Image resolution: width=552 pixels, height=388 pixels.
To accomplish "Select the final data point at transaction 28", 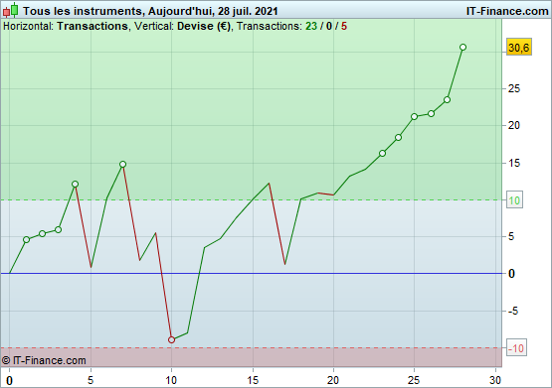I will click(462, 47).
